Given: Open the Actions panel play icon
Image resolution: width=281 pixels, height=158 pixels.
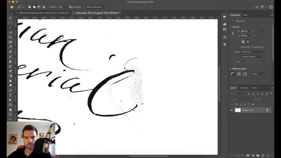Looking at the screenshot, I should 224,17.
